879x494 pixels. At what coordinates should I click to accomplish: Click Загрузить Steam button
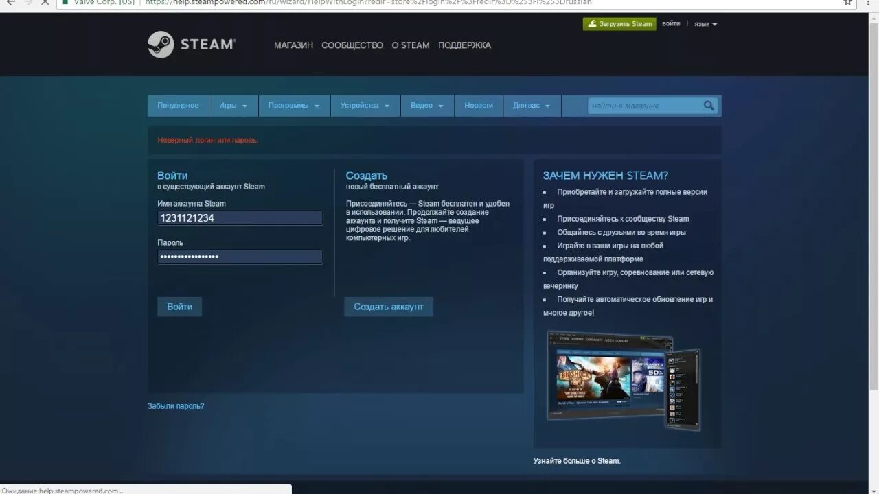click(x=619, y=24)
